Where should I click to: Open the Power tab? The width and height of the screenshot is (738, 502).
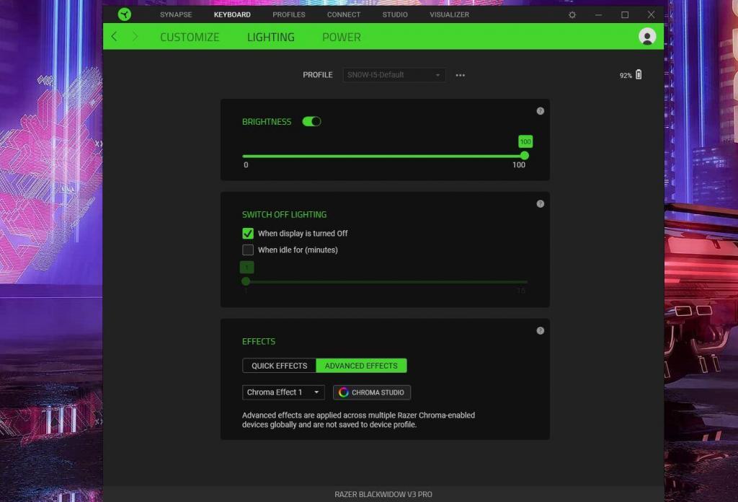point(342,37)
